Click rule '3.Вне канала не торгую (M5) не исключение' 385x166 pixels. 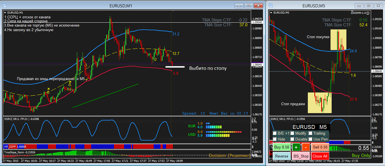[42, 25]
